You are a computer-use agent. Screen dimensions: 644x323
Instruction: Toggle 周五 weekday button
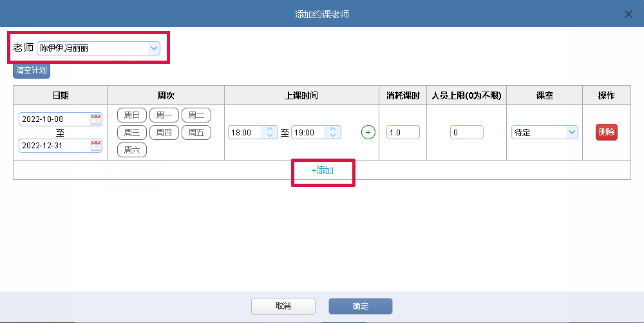click(196, 132)
